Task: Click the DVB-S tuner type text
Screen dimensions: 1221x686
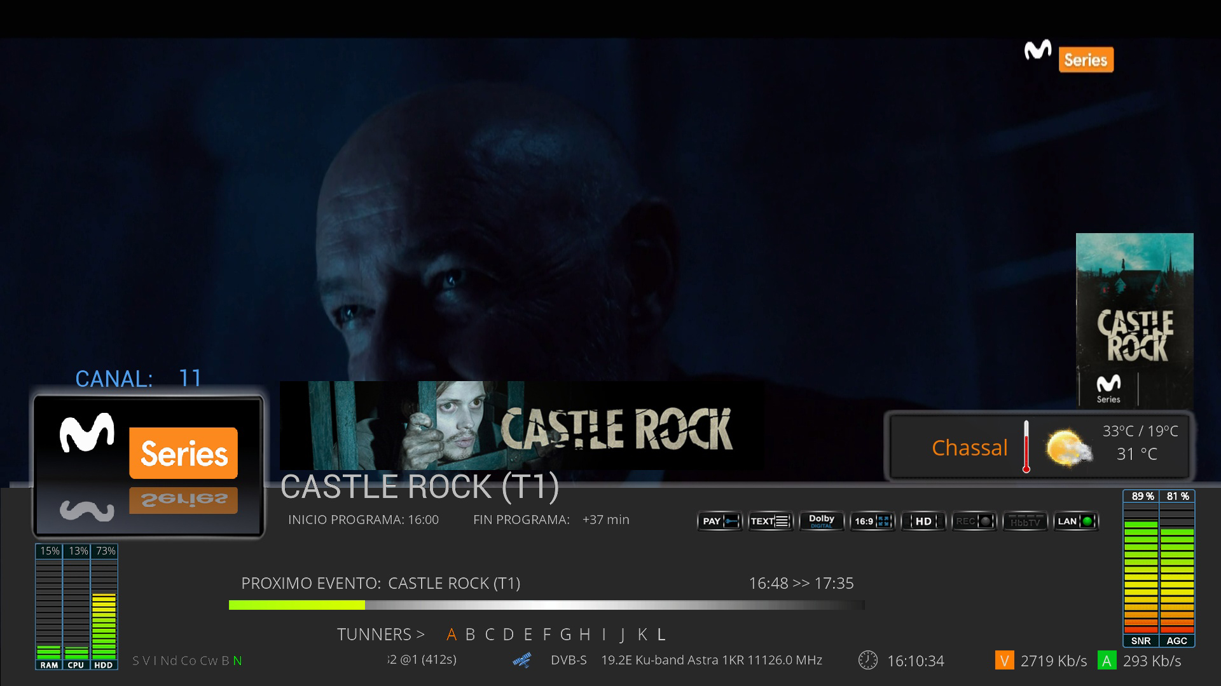Action: (x=569, y=660)
